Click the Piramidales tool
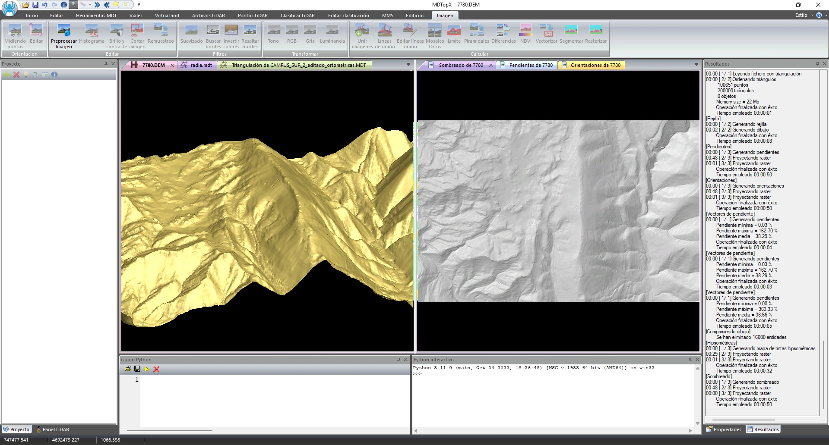This screenshot has width=829, height=445. coord(477,34)
